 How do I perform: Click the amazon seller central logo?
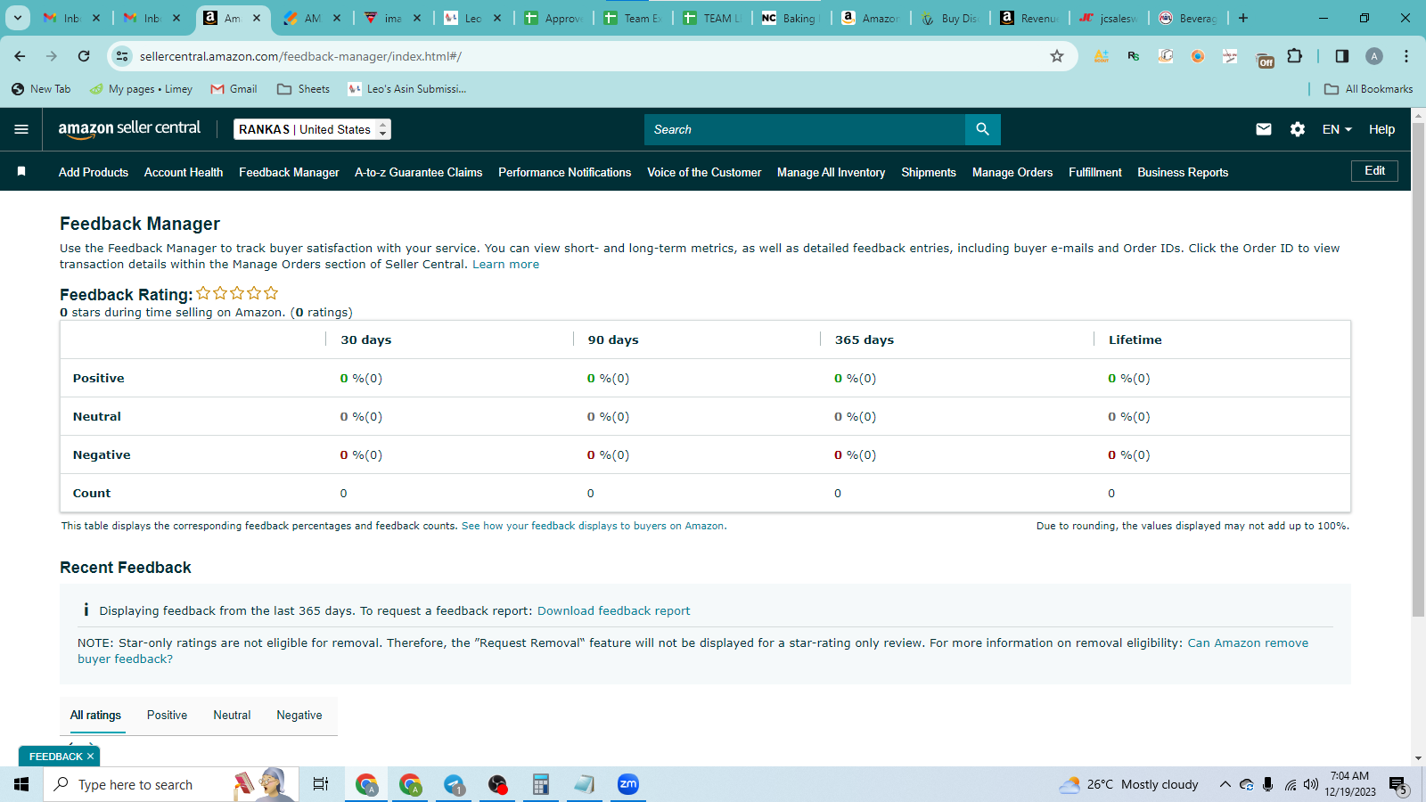(x=129, y=129)
